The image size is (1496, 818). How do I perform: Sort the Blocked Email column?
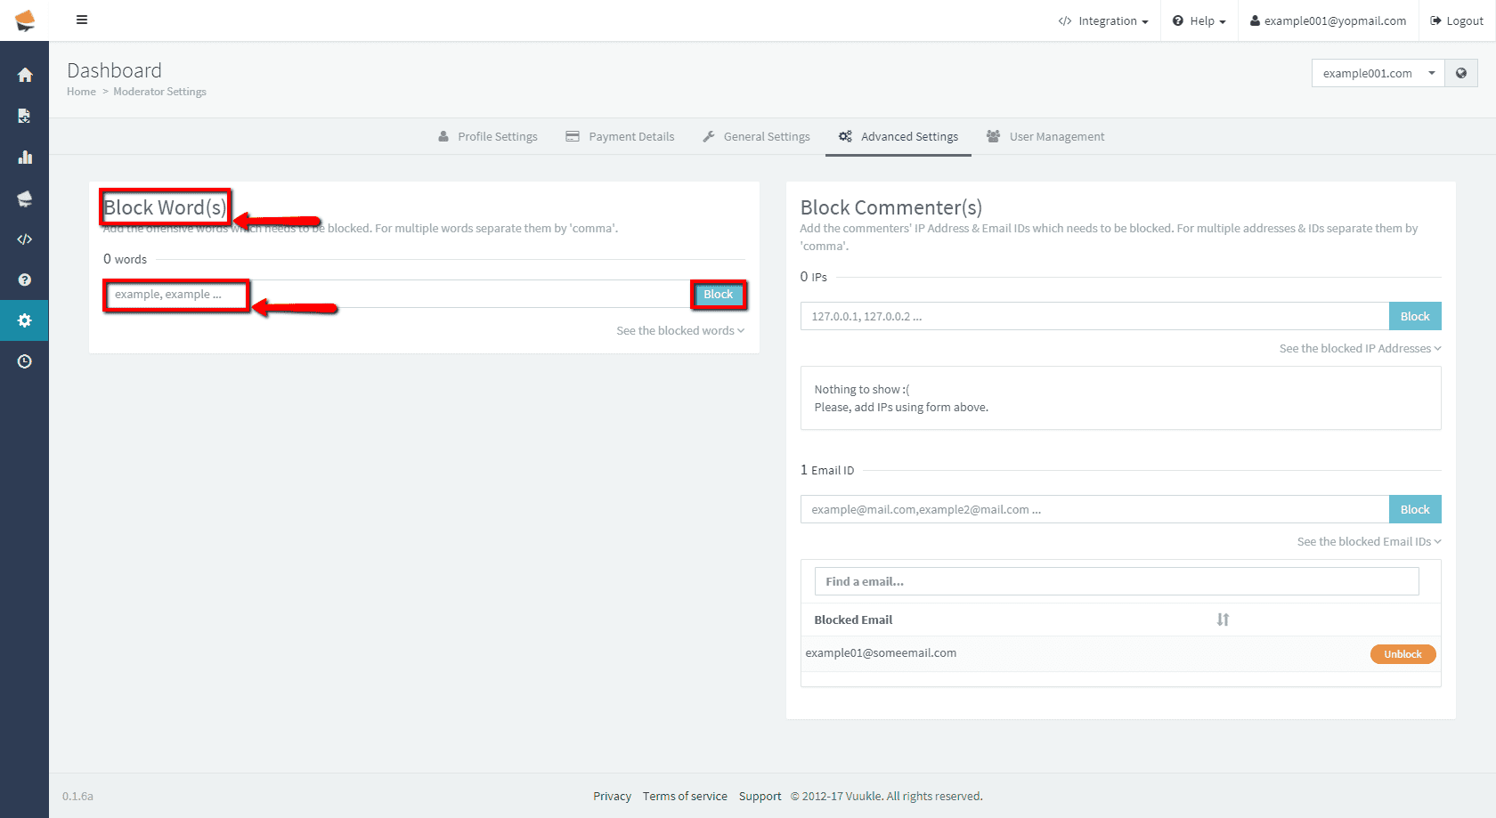pos(1223,620)
